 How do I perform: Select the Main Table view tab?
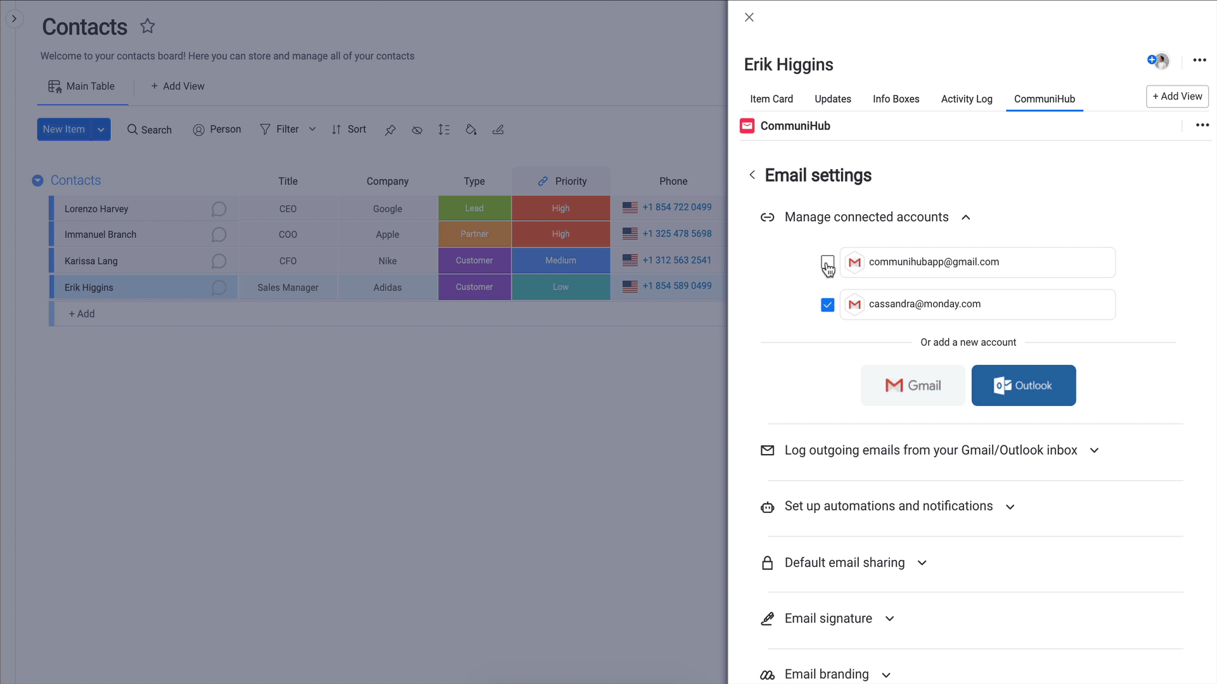pyautogui.click(x=82, y=87)
